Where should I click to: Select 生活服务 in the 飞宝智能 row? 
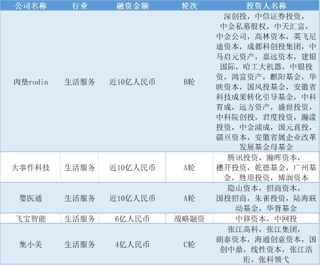(79, 219)
